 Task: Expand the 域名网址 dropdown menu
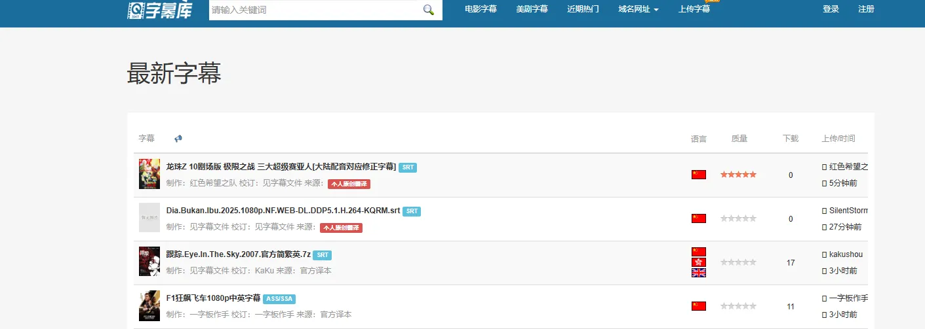[x=638, y=9]
